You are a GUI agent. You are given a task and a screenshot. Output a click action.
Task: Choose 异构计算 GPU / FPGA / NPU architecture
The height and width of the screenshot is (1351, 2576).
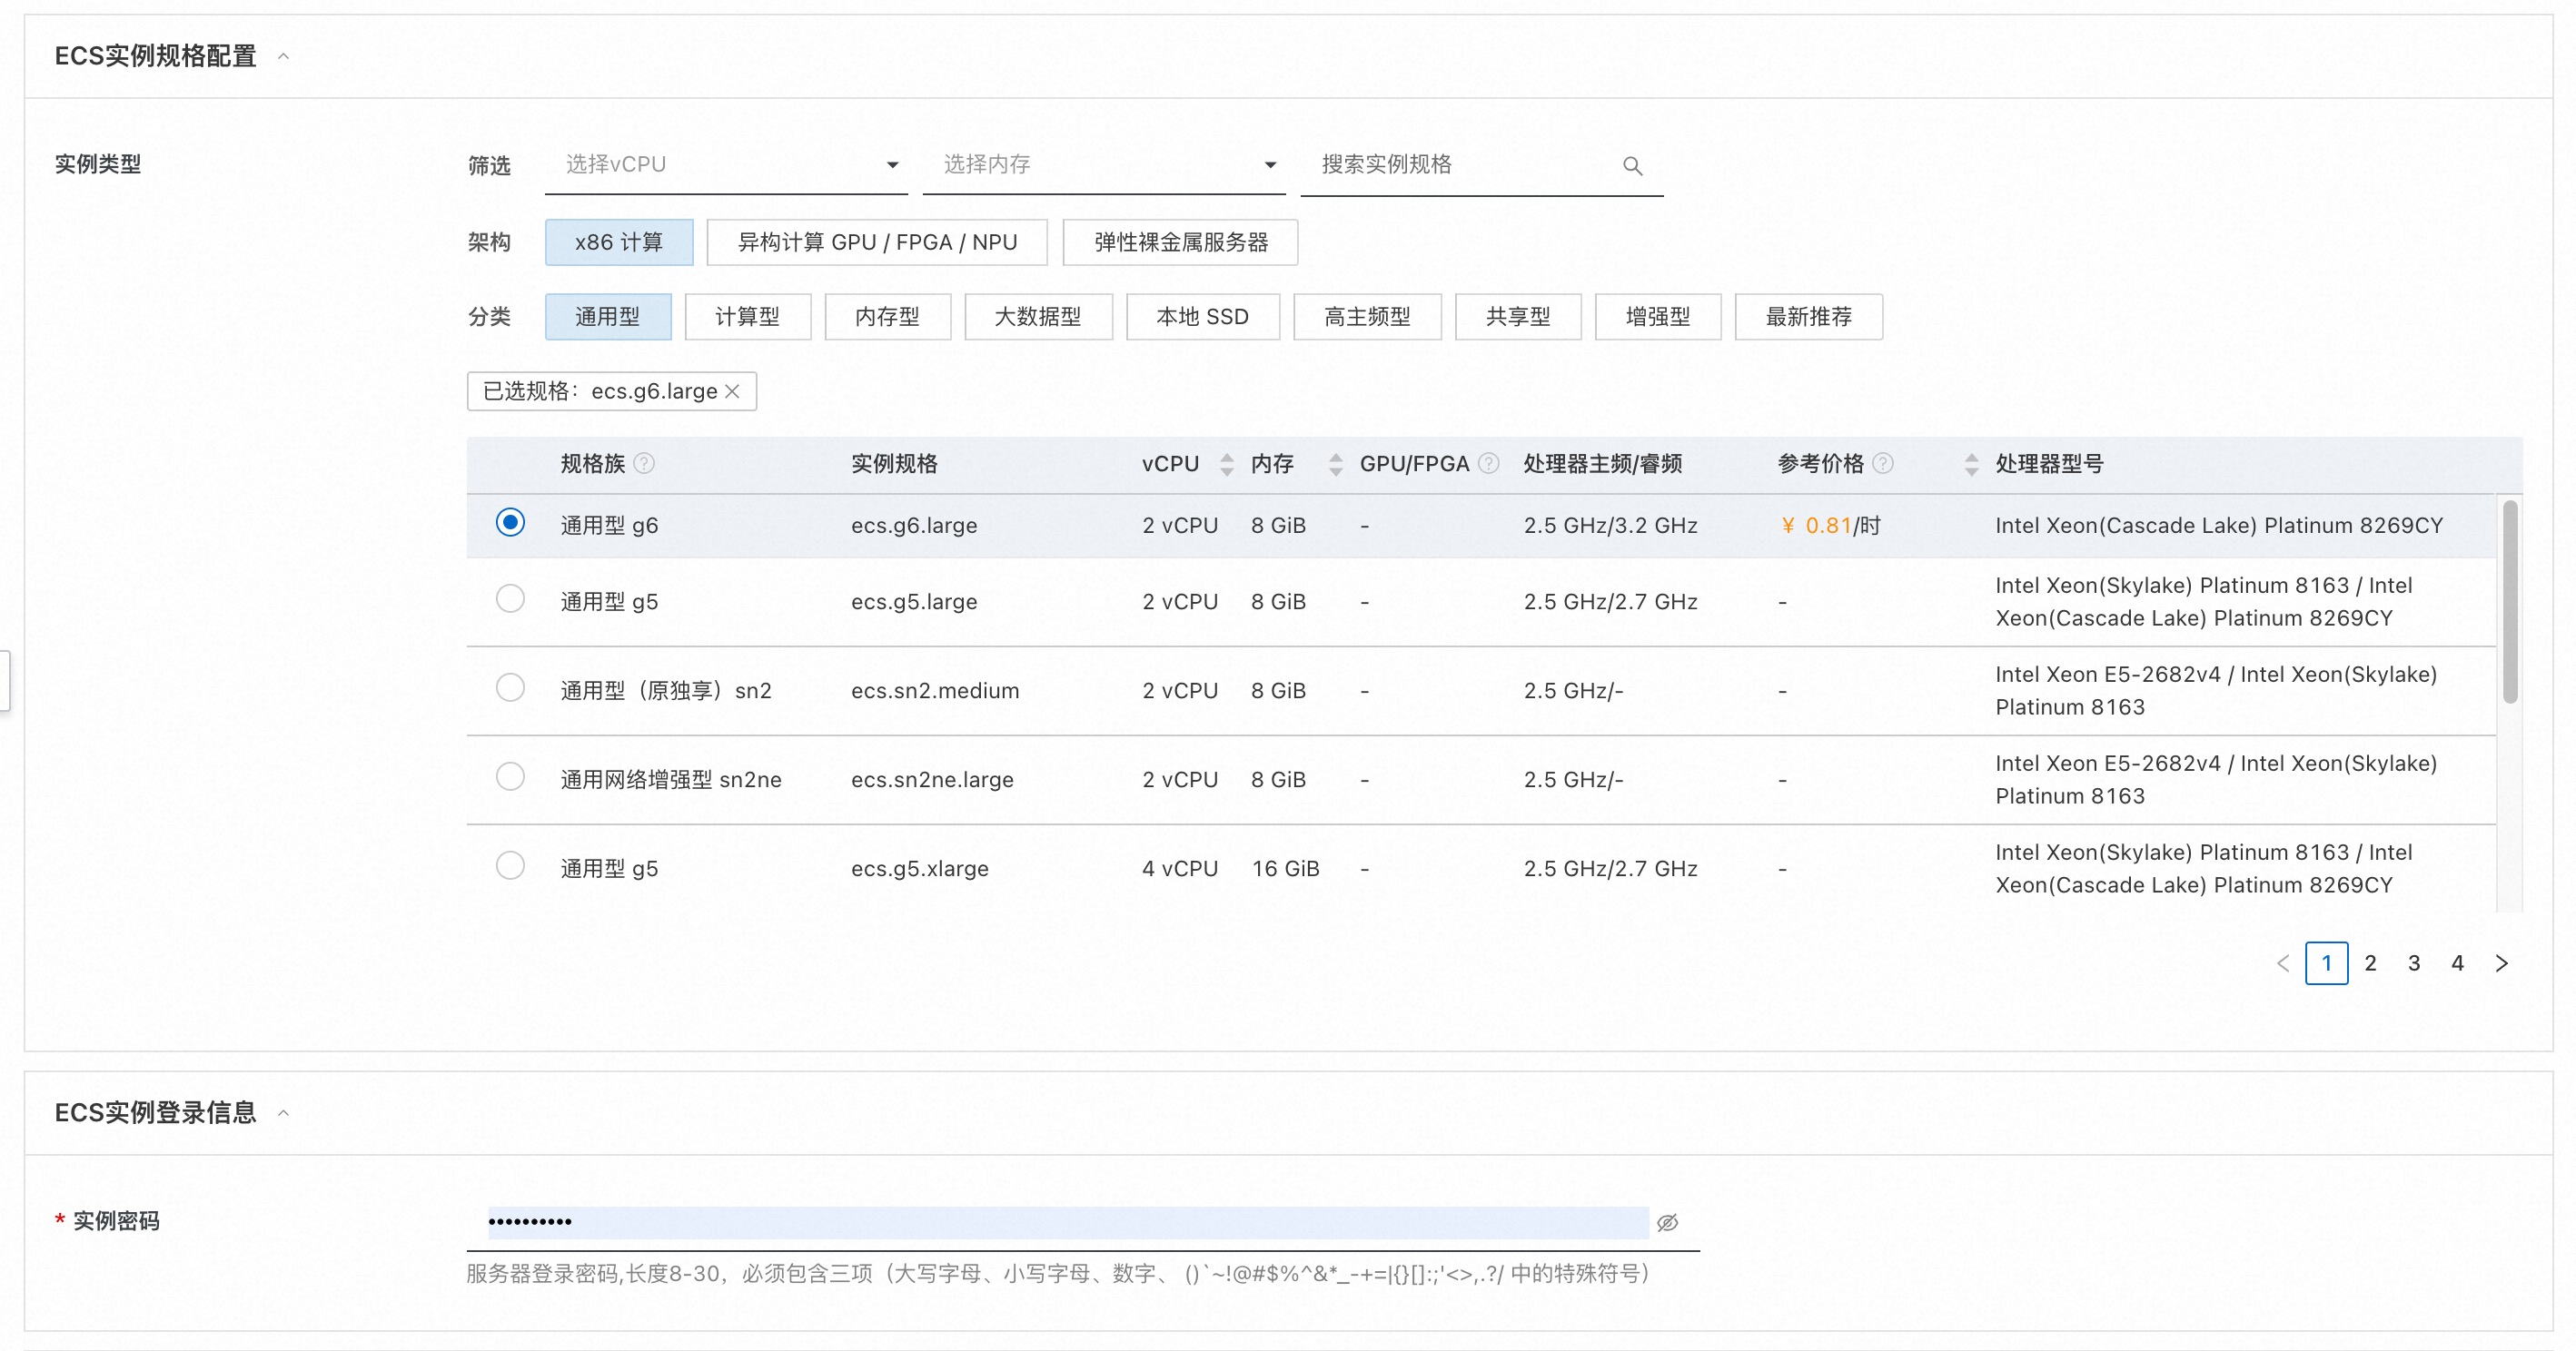tap(877, 242)
